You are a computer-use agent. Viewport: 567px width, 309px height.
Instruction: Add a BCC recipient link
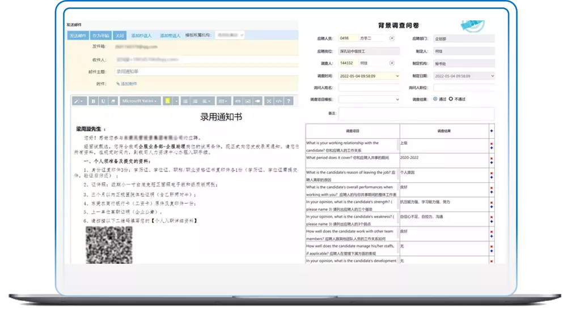point(170,36)
